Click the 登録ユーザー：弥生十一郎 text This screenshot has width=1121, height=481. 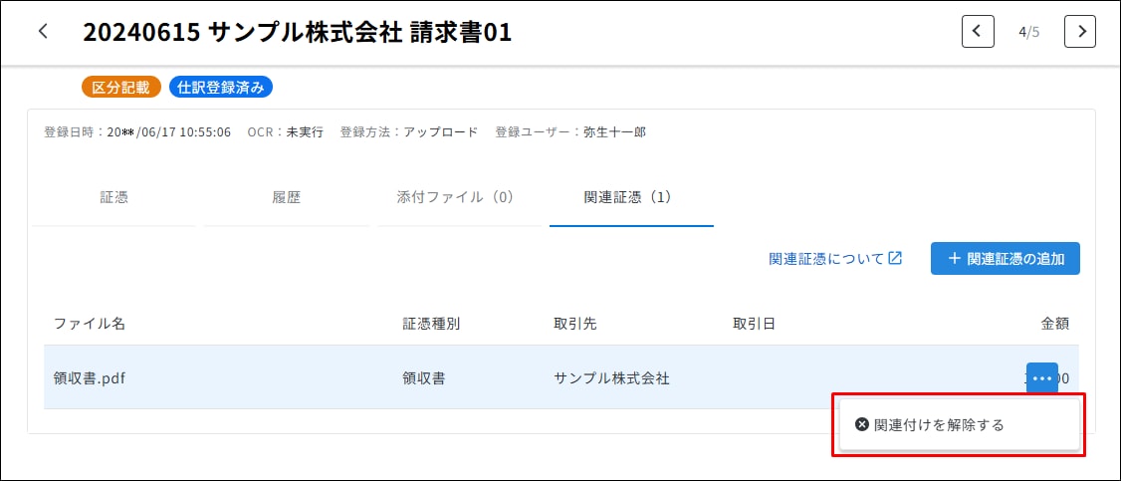(570, 132)
